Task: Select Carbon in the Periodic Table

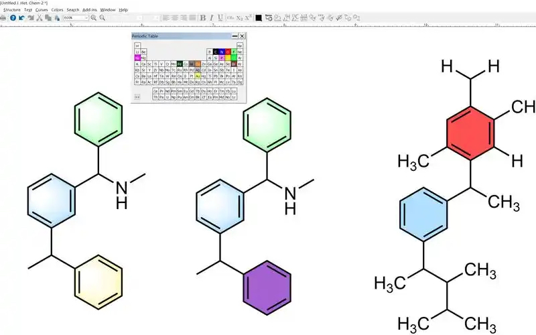Action: pyautogui.click(x=215, y=52)
